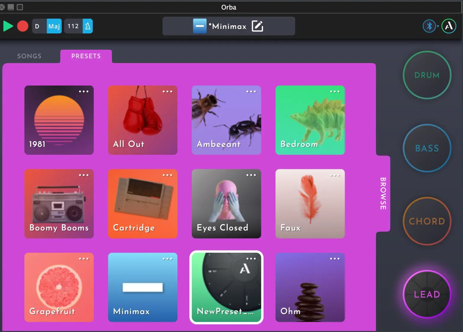Select the Grapefruit preset thumbnail
The height and width of the screenshot is (332, 463).
coord(59,287)
